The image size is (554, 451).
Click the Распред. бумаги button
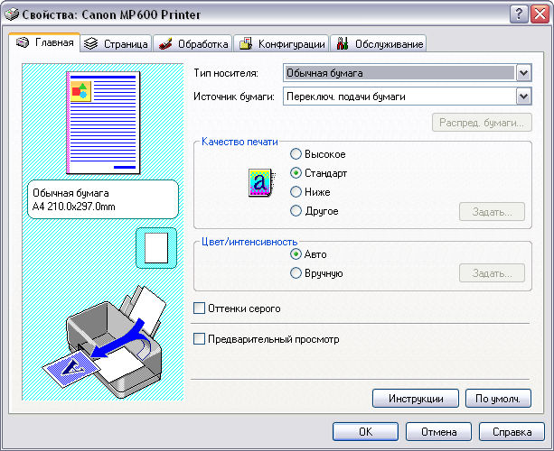point(482,123)
